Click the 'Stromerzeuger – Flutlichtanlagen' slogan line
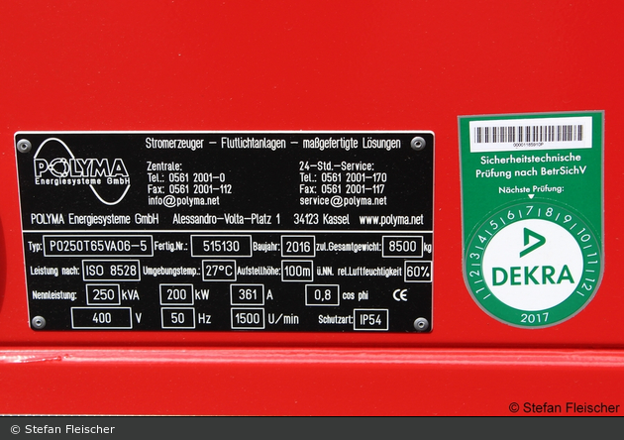Image resolution: width=624 pixels, height=440 pixels. point(272,143)
